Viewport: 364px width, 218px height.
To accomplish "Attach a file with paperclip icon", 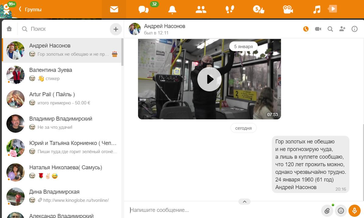I will point(327,211).
